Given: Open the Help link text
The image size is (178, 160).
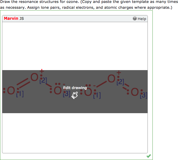Looking at the screenshot, I should [x=142, y=19].
